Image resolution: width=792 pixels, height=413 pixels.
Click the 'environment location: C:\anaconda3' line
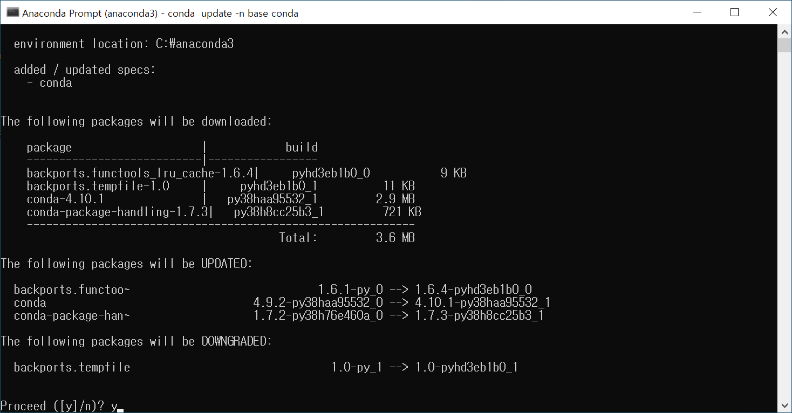(x=124, y=44)
